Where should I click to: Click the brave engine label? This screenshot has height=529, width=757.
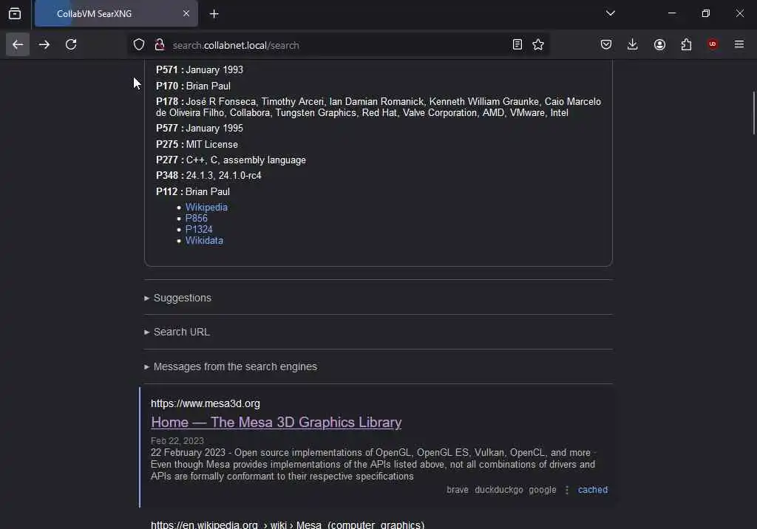tap(457, 490)
